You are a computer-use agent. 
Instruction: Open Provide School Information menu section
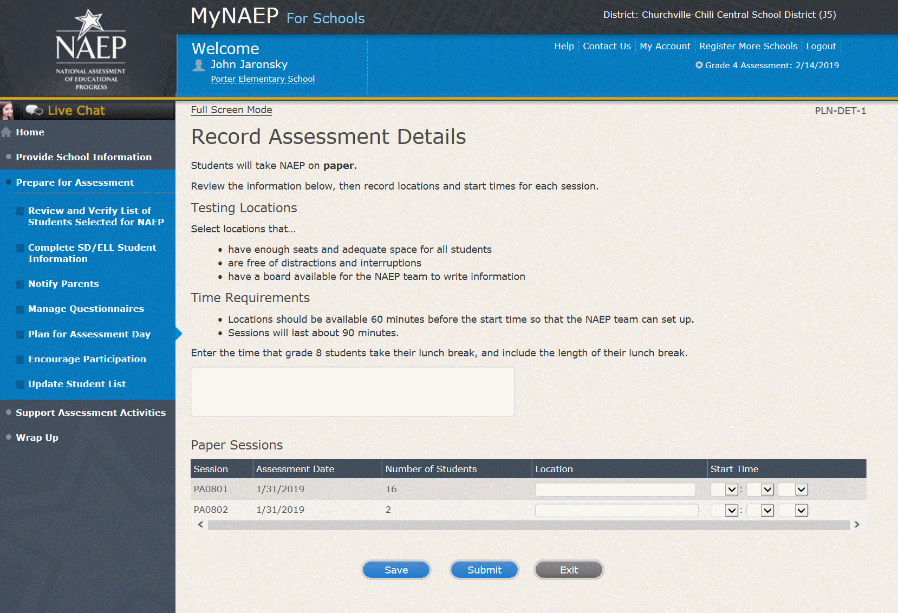coord(83,157)
